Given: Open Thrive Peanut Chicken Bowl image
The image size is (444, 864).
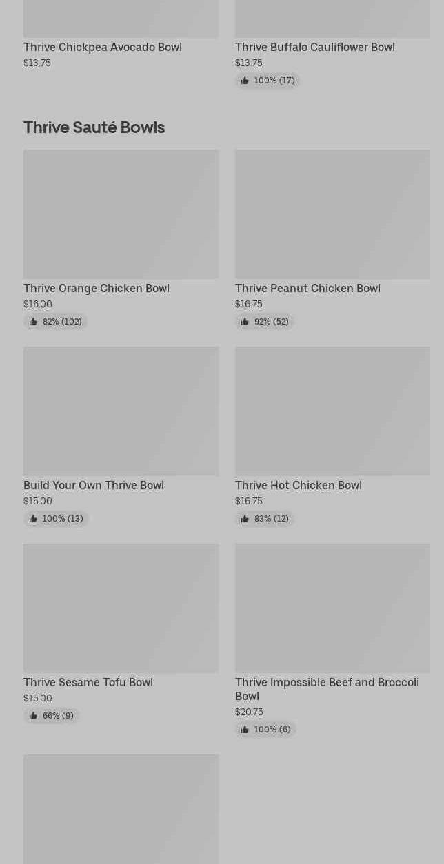Looking at the screenshot, I should (x=332, y=214).
